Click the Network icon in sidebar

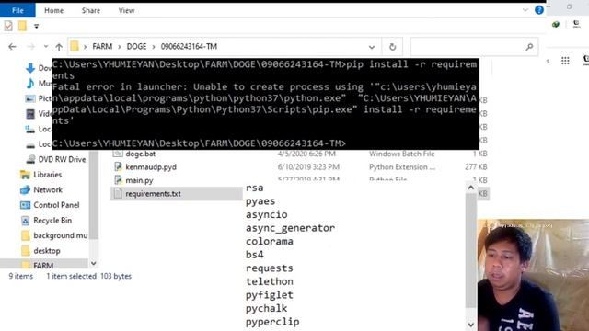pyautogui.click(x=25, y=190)
